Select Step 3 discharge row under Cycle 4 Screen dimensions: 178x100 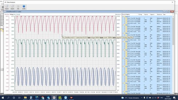click(147, 55)
